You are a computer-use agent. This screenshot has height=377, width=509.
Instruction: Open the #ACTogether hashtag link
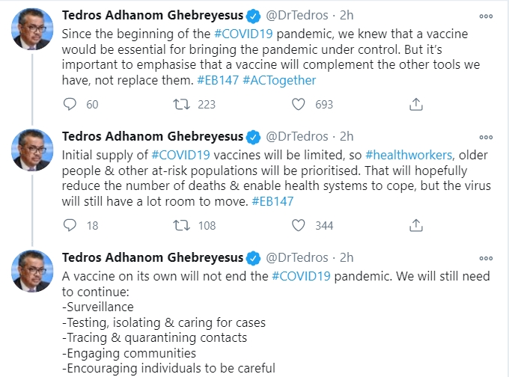coord(280,80)
